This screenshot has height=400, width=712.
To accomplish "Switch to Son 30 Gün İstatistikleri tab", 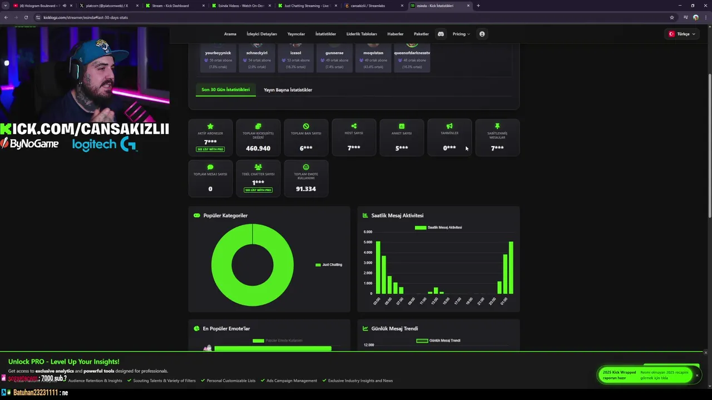I will coord(225,89).
